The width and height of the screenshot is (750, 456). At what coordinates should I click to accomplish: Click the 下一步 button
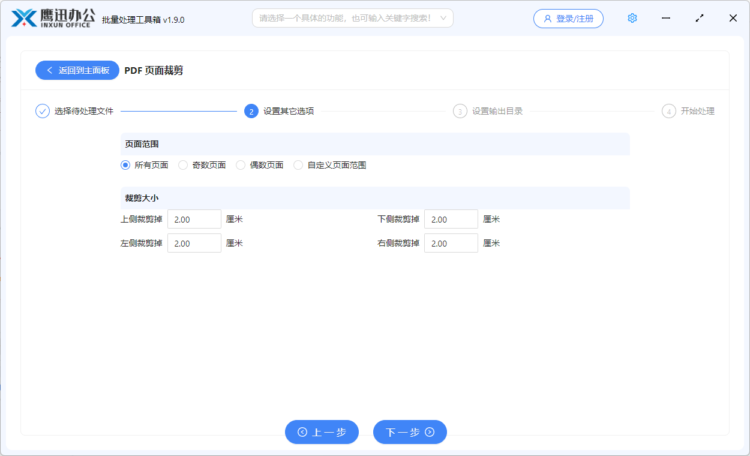pyautogui.click(x=410, y=432)
